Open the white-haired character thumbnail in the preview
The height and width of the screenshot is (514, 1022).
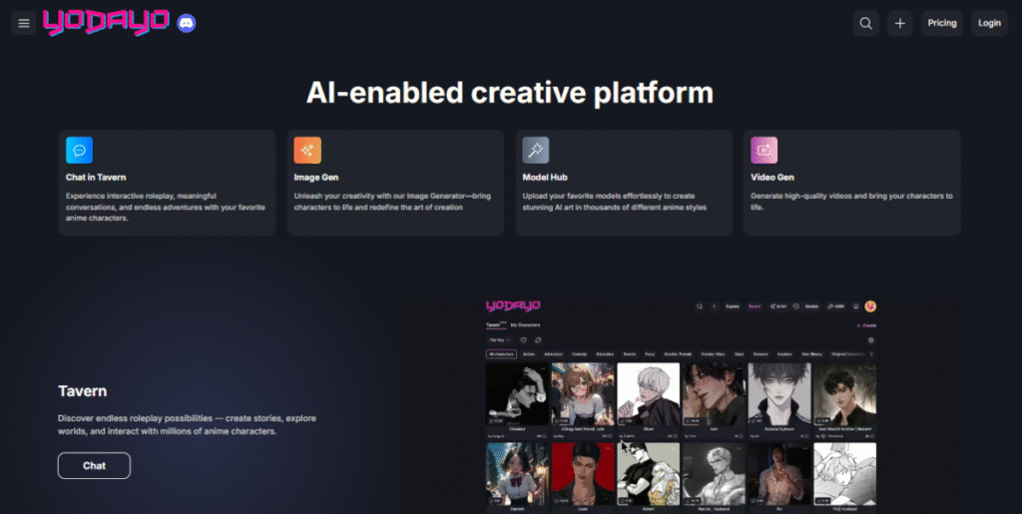[649, 394]
